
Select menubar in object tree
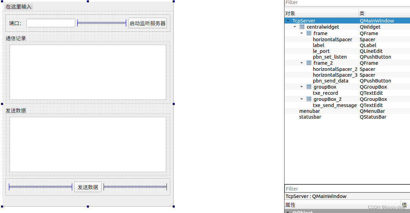(x=309, y=111)
